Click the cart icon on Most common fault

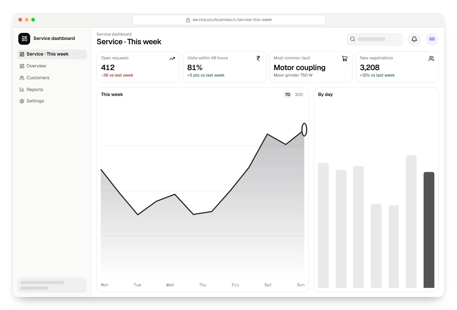point(345,58)
